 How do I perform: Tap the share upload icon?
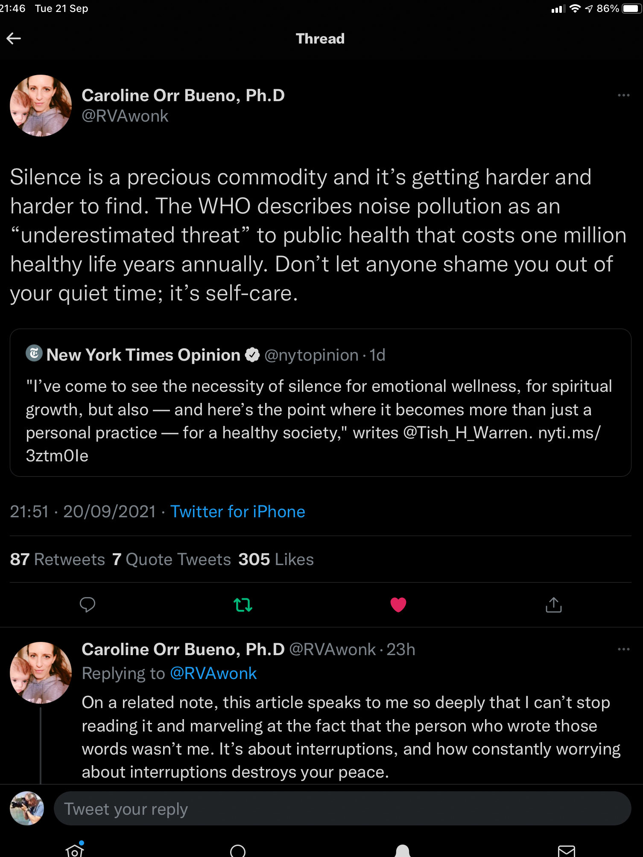pyautogui.click(x=553, y=604)
